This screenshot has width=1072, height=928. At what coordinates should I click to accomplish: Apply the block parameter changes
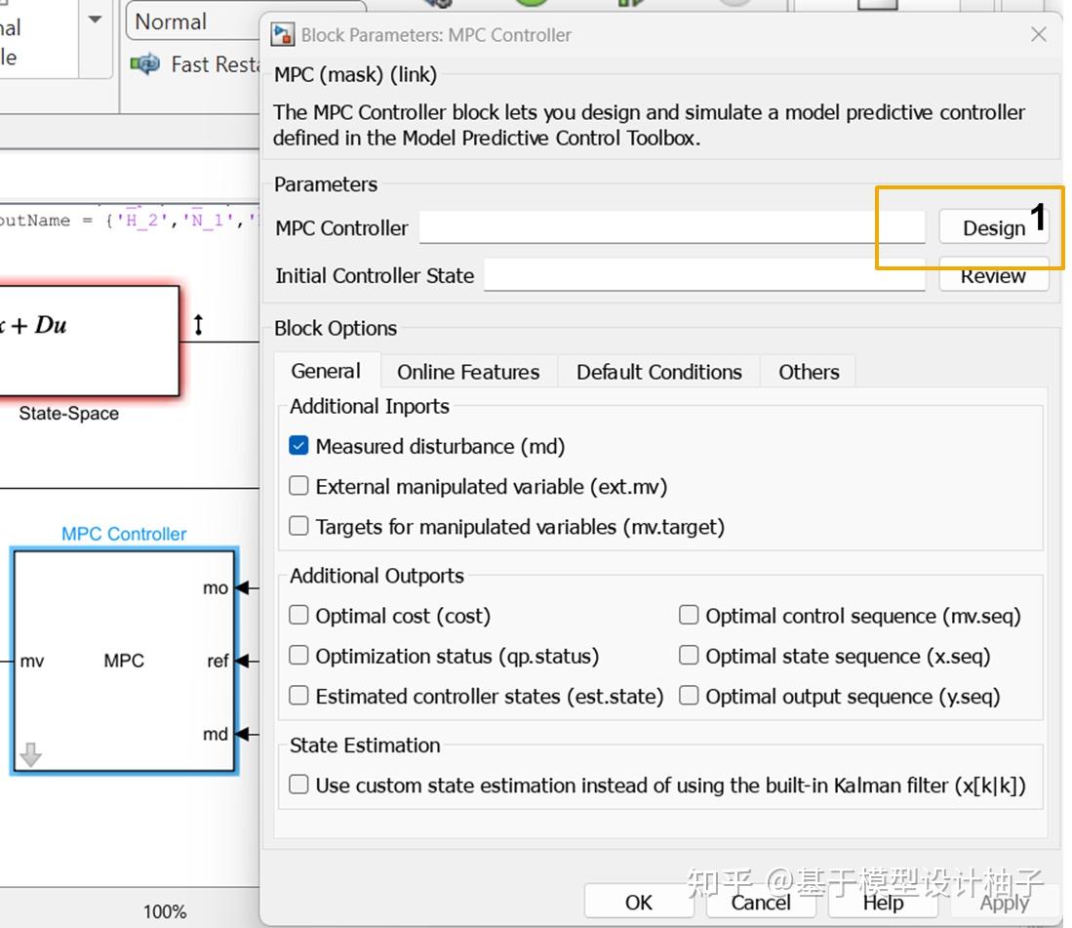tap(1004, 903)
